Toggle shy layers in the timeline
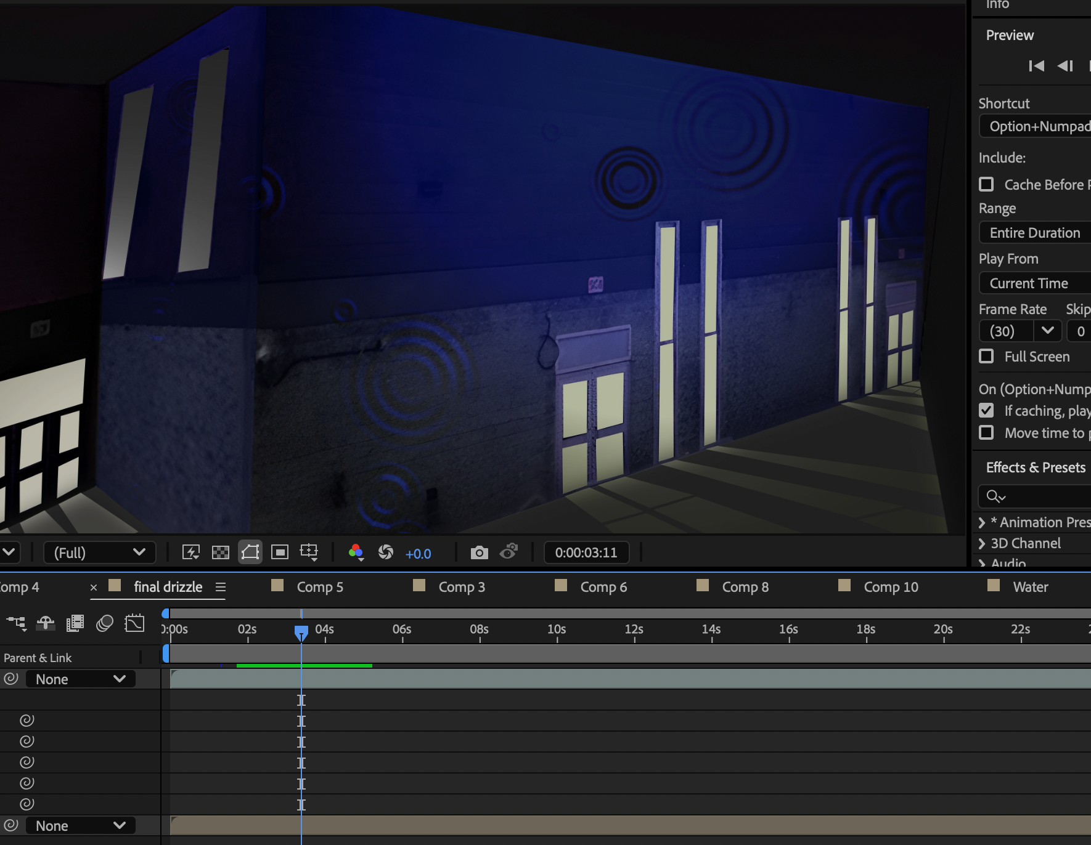1091x845 pixels. click(x=46, y=623)
